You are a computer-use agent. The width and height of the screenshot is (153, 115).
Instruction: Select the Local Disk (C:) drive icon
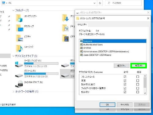tap(19, 64)
